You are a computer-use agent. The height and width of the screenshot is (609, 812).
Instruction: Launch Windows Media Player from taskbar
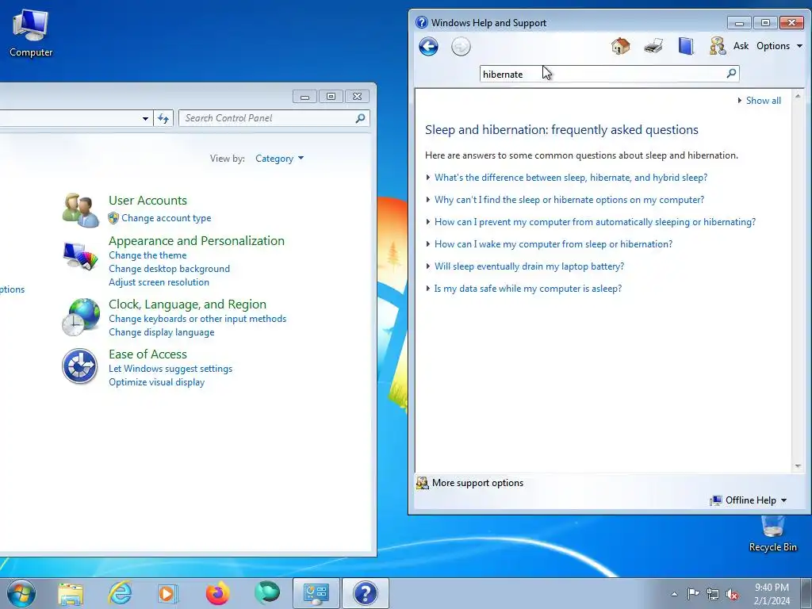(x=168, y=593)
